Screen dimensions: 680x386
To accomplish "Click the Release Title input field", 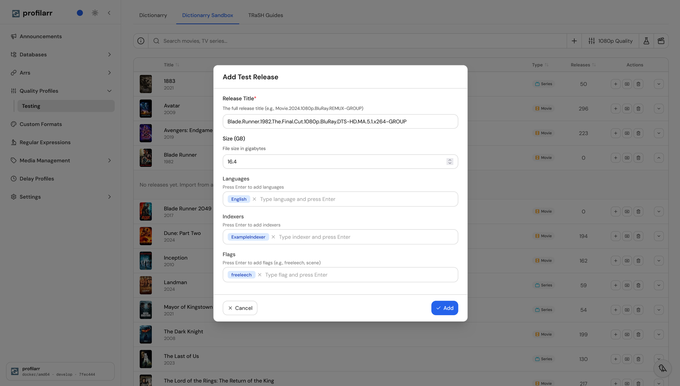I will (340, 122).
